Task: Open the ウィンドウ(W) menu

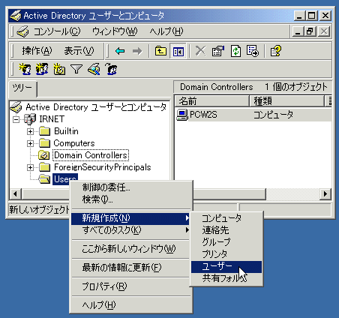Action: 115,31
